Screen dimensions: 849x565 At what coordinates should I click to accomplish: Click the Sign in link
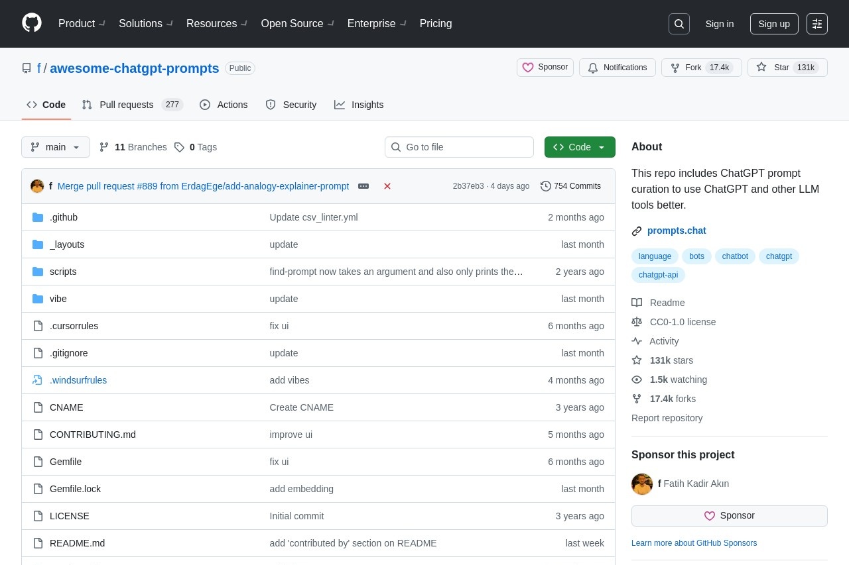click(720, 24)
